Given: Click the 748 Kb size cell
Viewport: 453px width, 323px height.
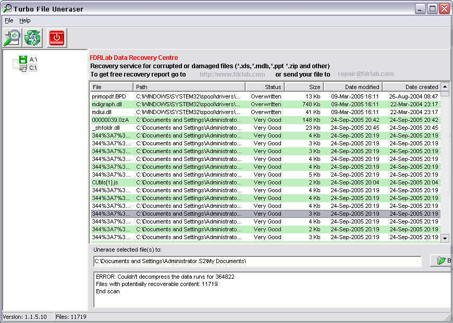Looking at the screenshot, I should point(311,104).
